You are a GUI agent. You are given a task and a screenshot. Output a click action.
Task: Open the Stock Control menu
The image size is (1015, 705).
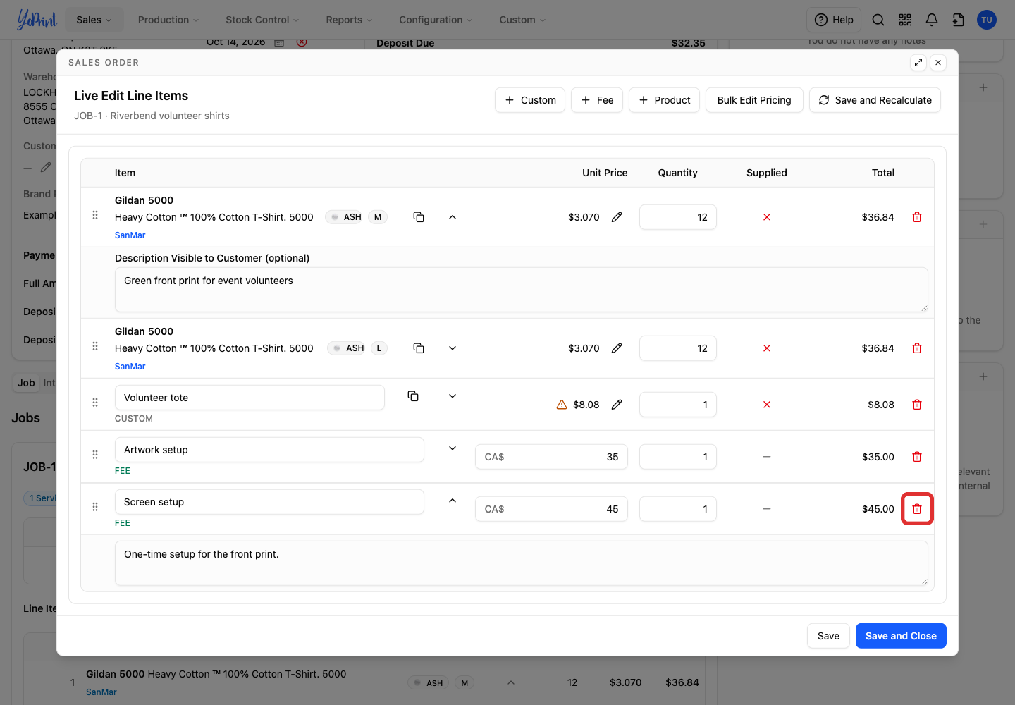(262, 20)
